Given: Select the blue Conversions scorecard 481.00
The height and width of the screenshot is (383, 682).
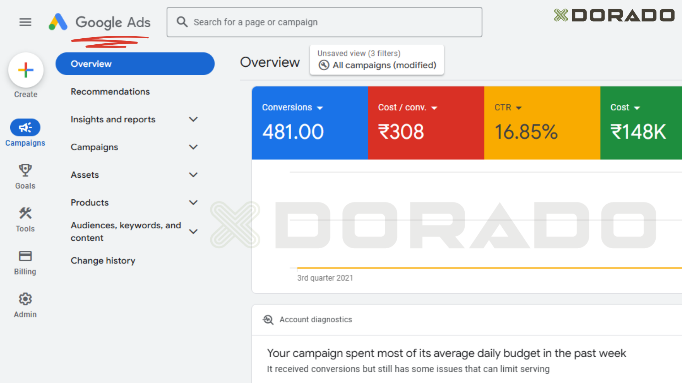Looking at the screenshot, I should [x=310, y=123].
